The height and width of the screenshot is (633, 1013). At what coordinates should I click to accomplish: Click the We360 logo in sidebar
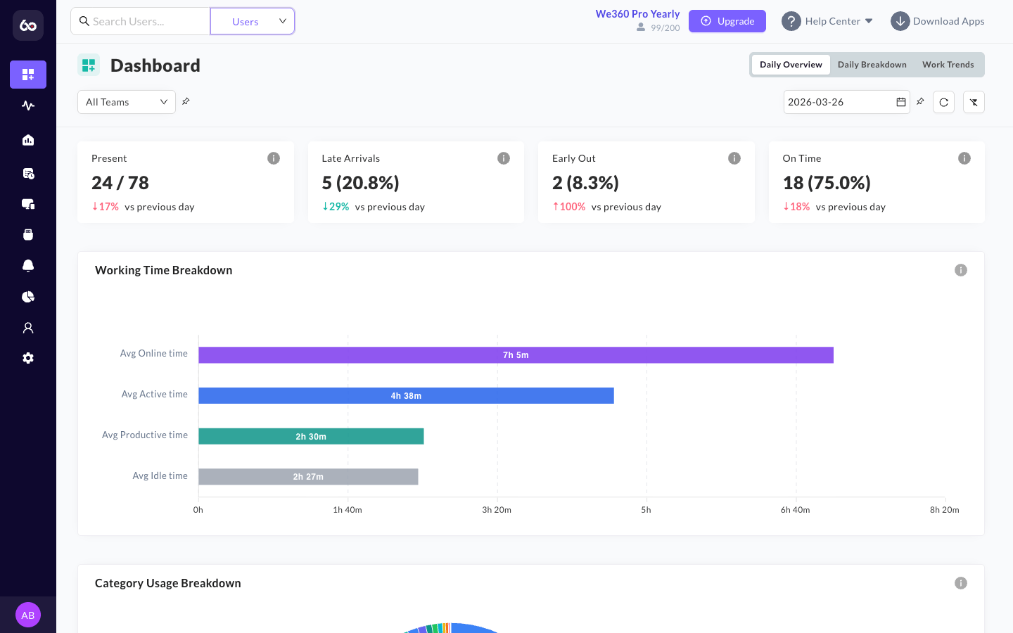28,25
